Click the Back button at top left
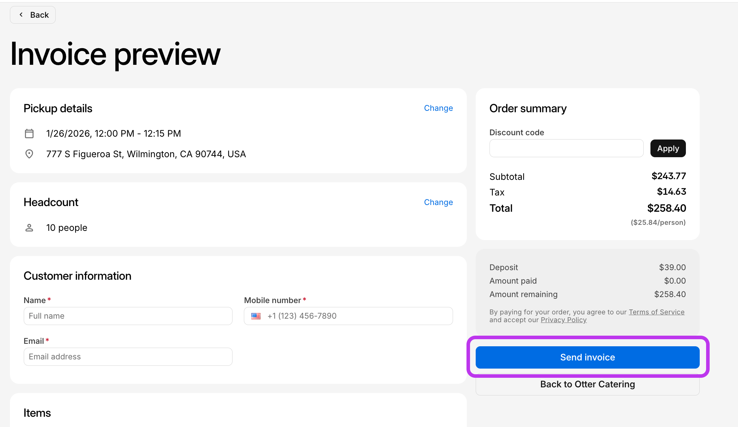Viewport: 738px width, 427px height. click(33, 15)
